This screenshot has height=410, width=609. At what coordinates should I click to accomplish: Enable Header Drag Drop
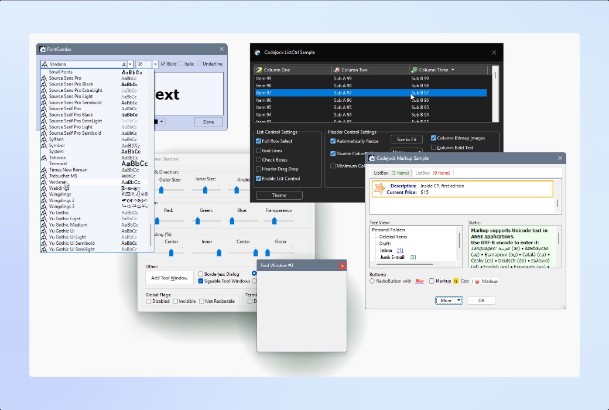click(258, 169)
